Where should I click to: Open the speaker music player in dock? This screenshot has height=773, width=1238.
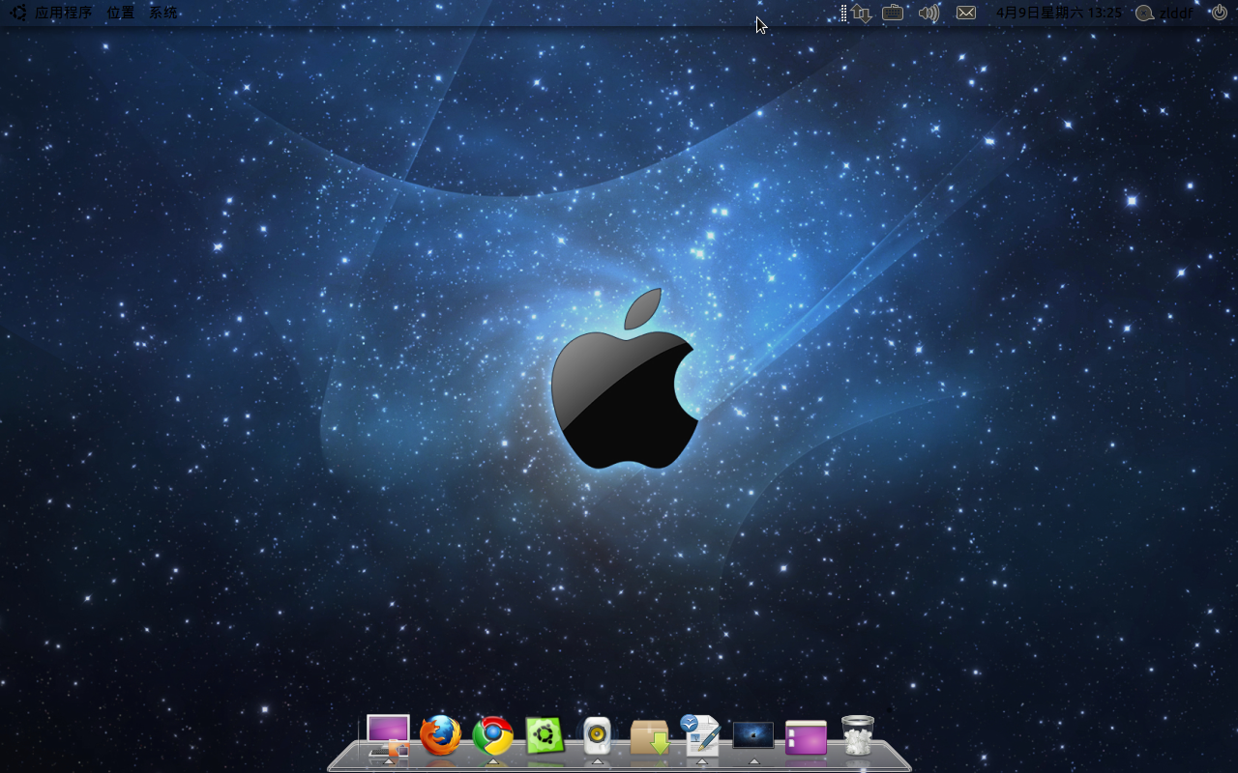coord(597,736)
